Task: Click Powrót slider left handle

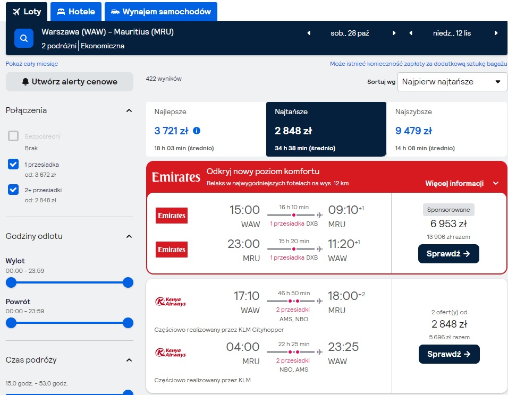Action: (11, 323)
